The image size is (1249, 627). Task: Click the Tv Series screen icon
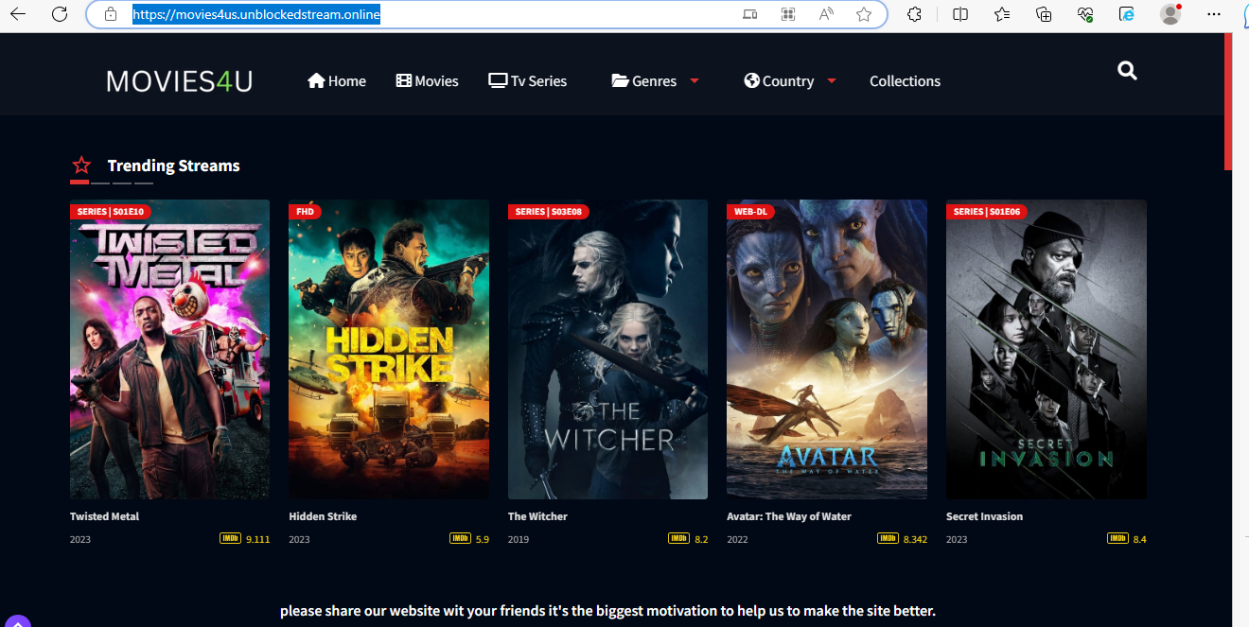coord(498,79)
